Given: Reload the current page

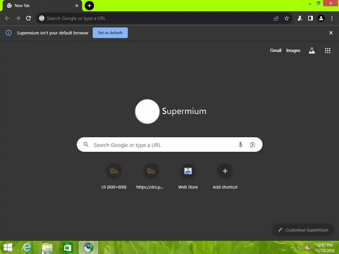Looking at the screenshot, I should [28, 19].
